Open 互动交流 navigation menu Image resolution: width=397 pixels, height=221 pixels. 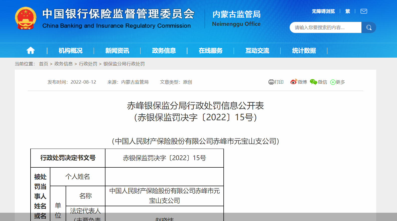(x=257, y=51)
